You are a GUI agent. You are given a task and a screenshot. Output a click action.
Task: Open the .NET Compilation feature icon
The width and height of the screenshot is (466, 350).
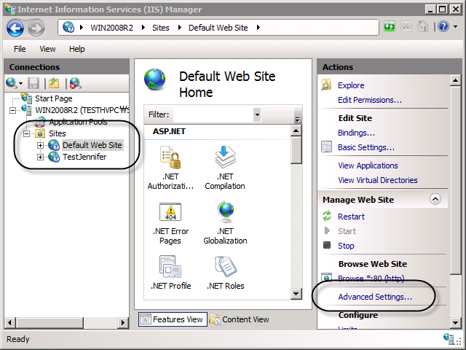pyautogui.click(x=225, y=157)
